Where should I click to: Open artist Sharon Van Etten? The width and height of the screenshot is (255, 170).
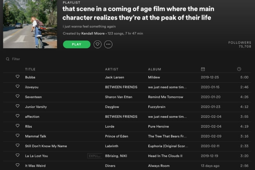tap(119, 97)
